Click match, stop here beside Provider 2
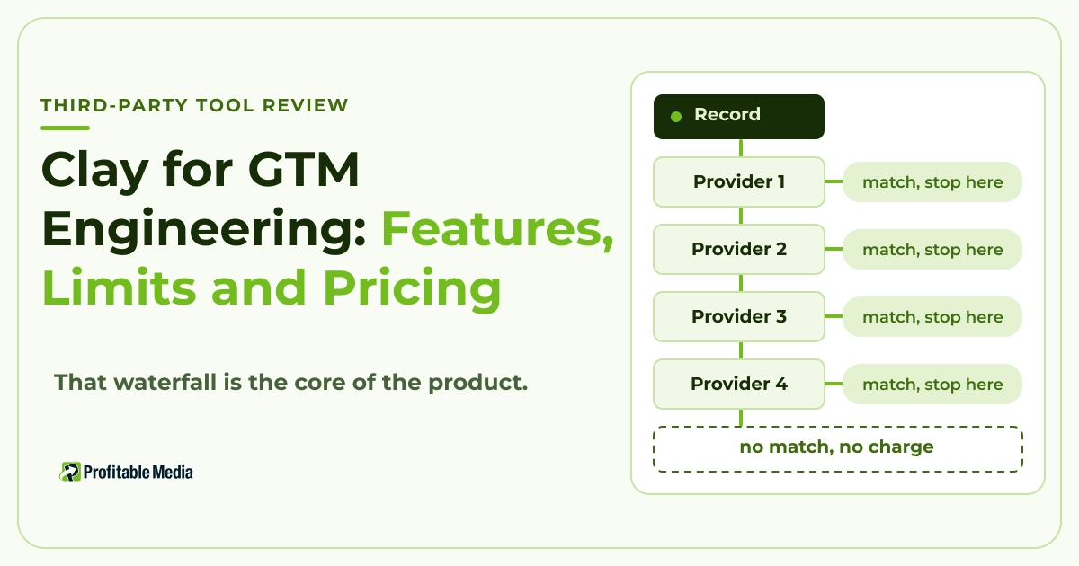The height and width of the screenshot is (566, 1079). click(x=932, y=250)
